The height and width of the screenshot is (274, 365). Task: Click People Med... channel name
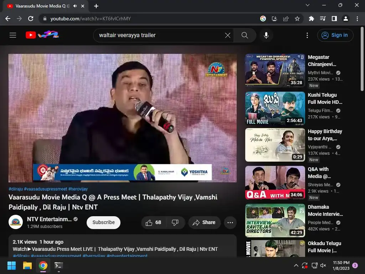tap(320, 223)
